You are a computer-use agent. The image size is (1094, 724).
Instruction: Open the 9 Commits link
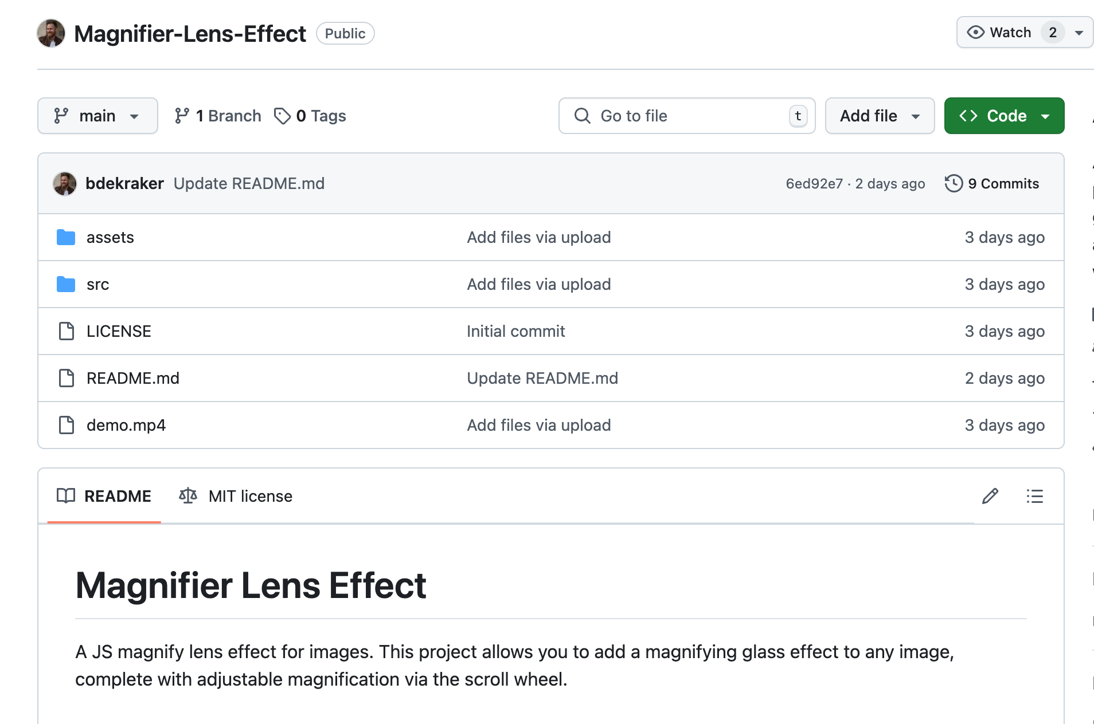click(1003, 183)
